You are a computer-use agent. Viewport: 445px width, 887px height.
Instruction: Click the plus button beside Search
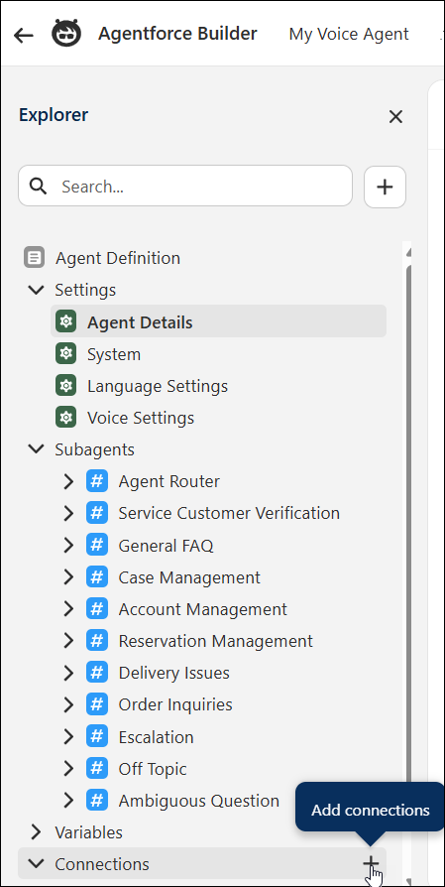385,187
